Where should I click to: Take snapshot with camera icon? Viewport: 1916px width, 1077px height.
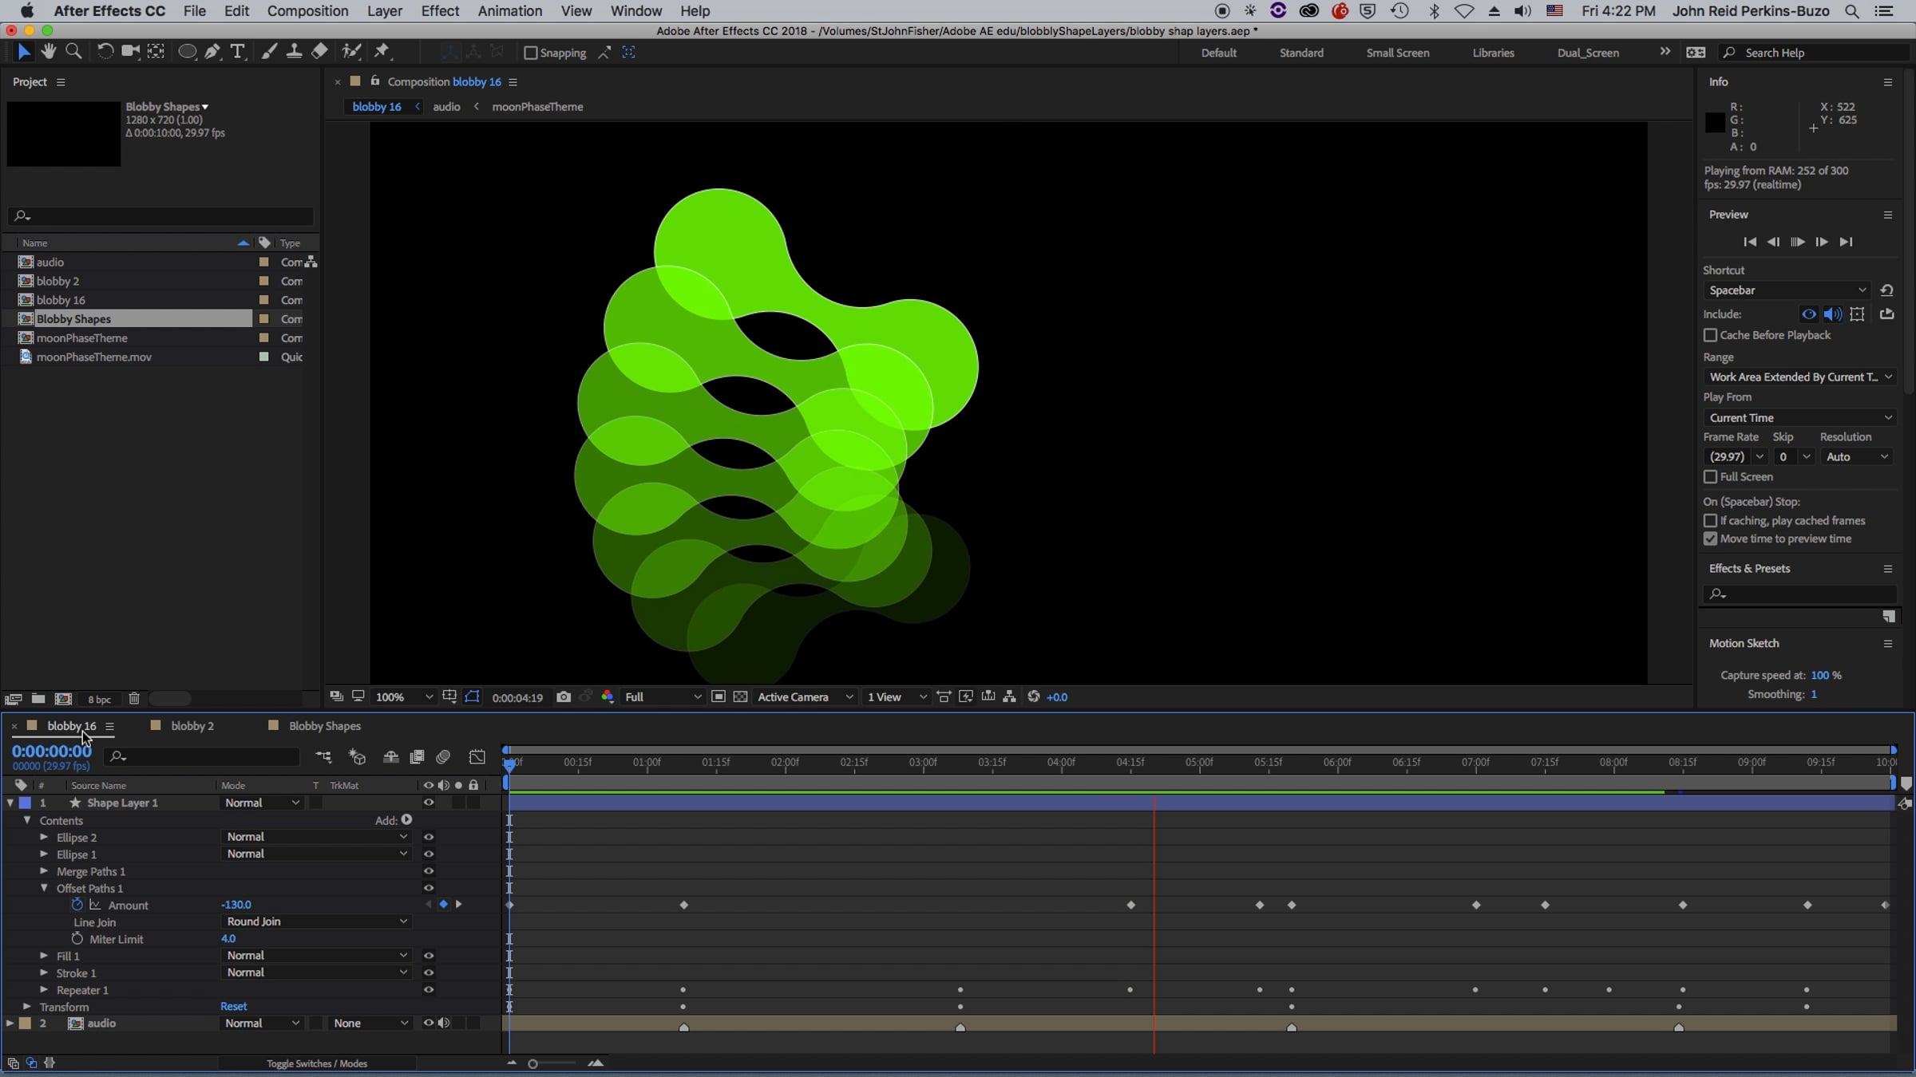click(564, 696)
